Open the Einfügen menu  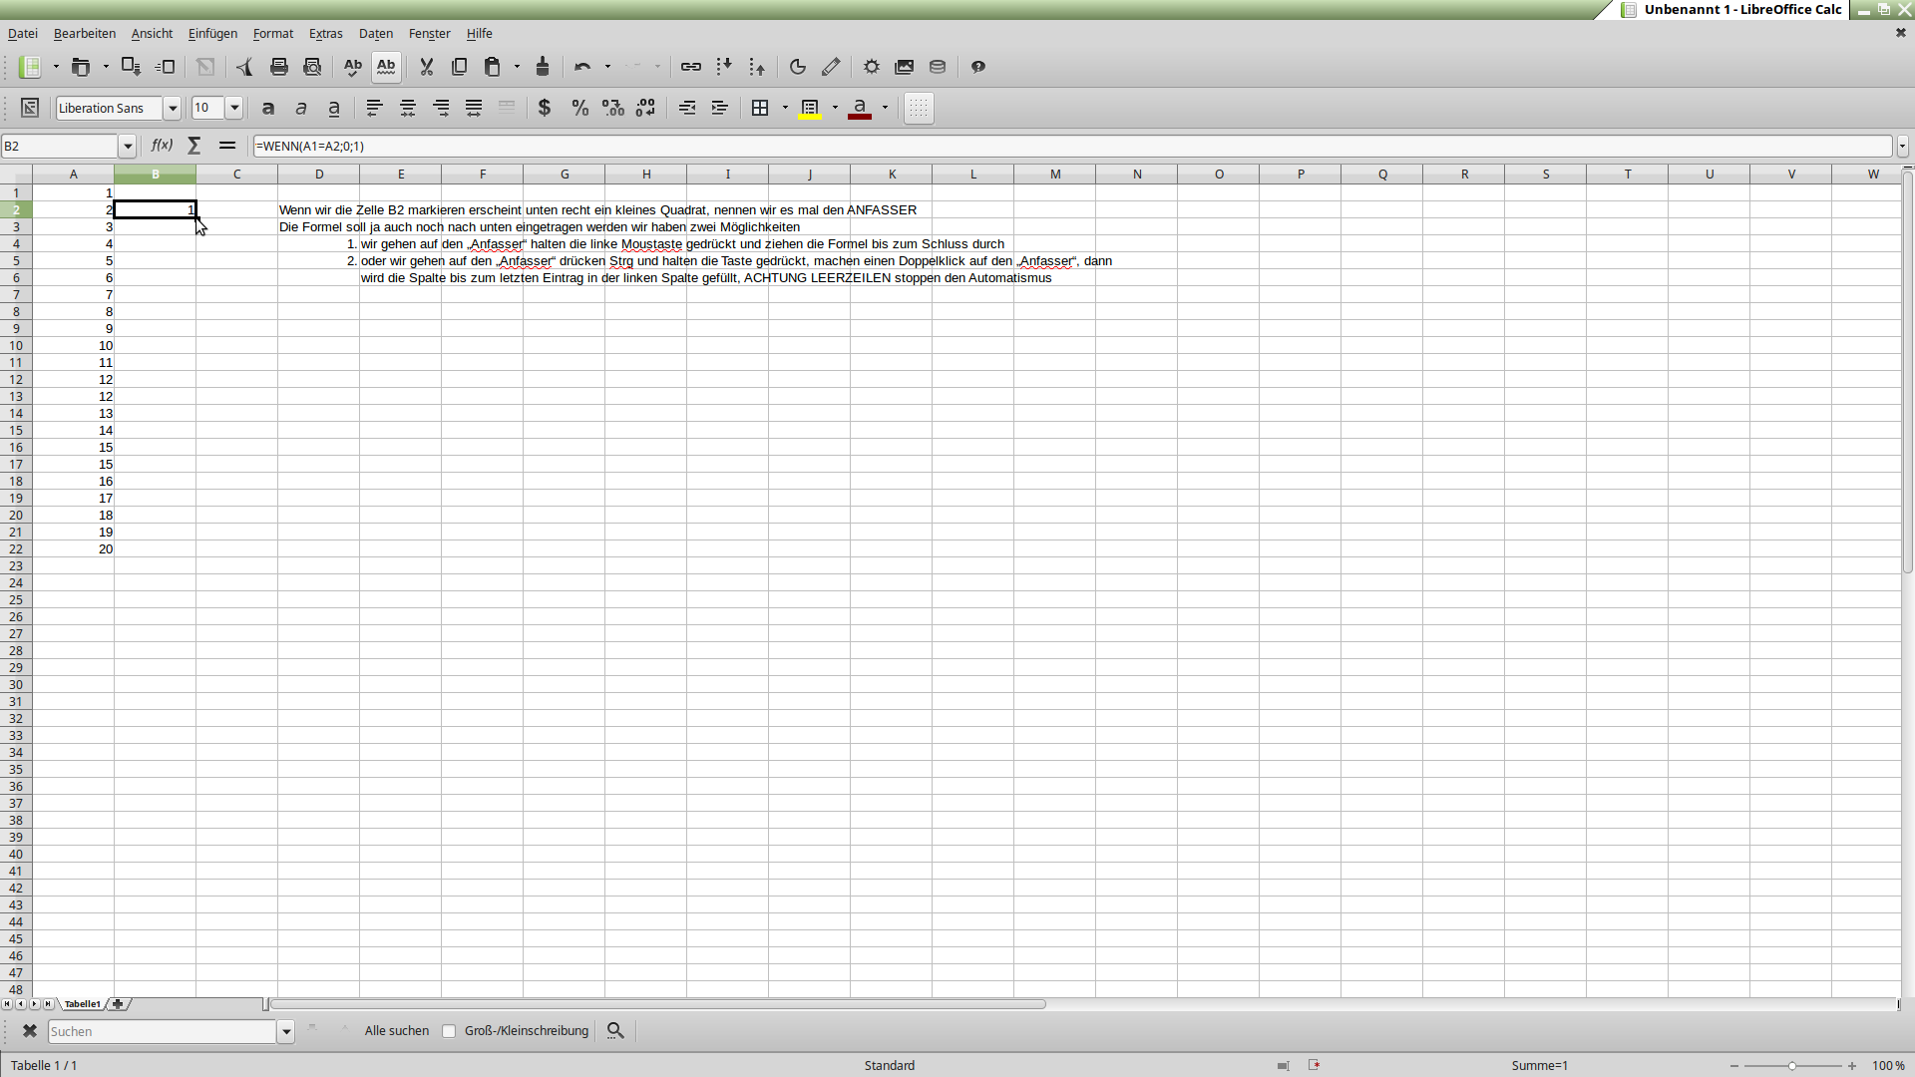(212, 33)
